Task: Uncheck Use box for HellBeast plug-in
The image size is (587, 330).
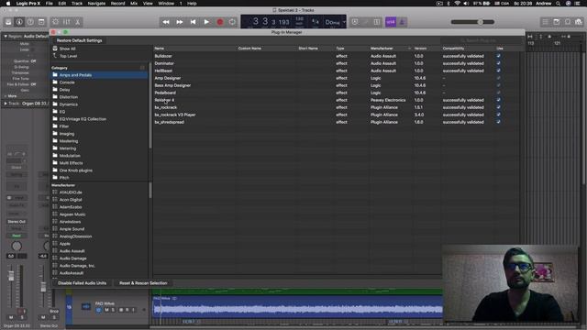Action: click(498, 71)
